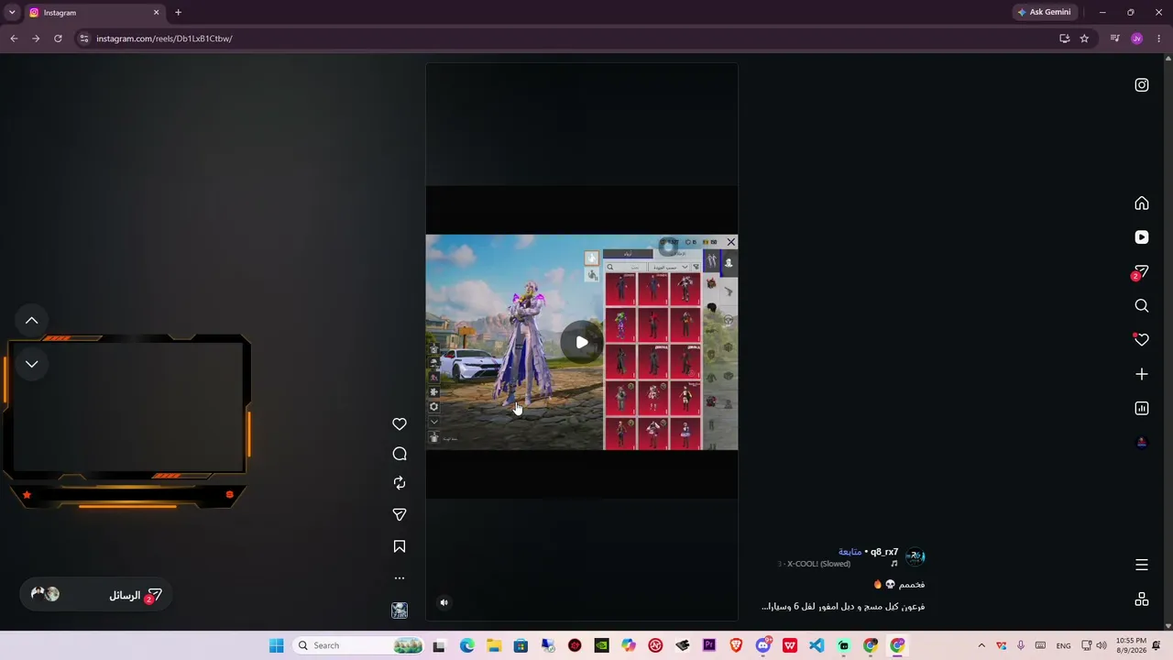Open the tab search dropdown in Chrome

[11, 13]
